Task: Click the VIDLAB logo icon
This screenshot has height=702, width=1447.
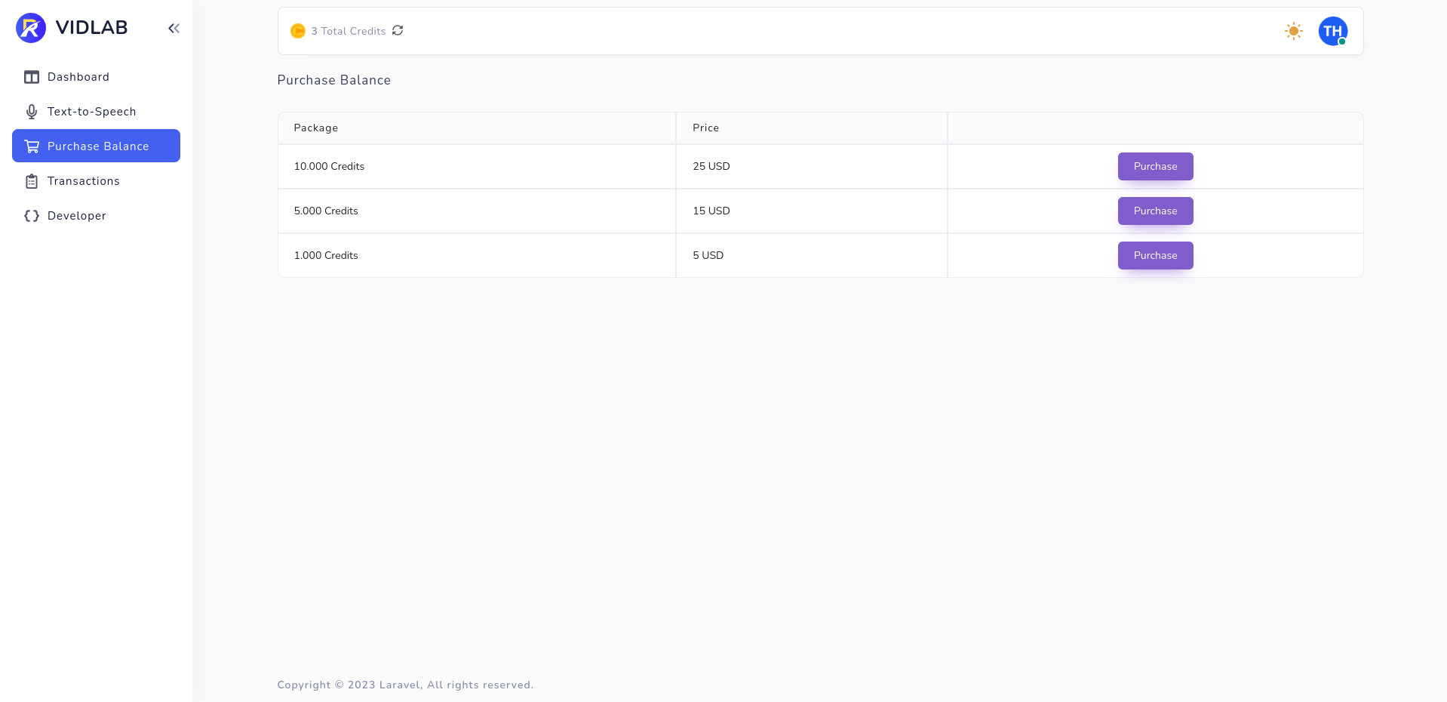Action: (x=31, y=28)
